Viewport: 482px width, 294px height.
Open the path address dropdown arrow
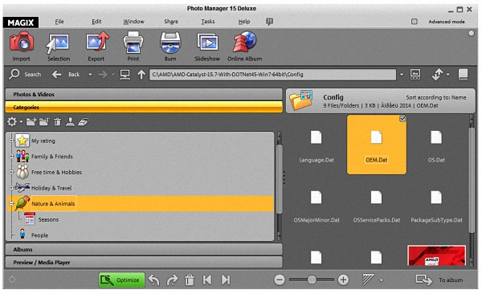[402, 75]
